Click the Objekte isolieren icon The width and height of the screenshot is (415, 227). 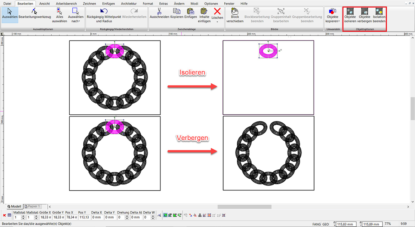(350, 12)
